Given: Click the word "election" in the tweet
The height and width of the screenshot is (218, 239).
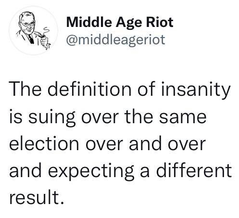Looking at the screenshot, I should (44, 143).
